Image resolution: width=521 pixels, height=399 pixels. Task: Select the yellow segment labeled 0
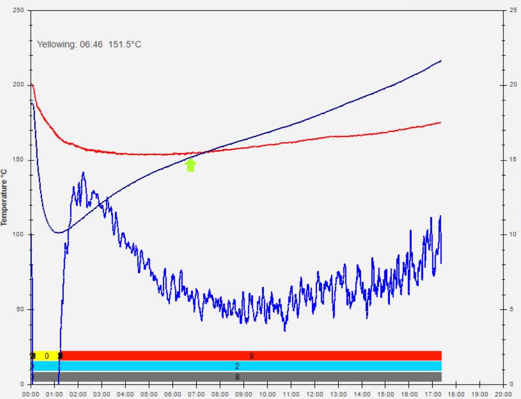click(47, 356)
